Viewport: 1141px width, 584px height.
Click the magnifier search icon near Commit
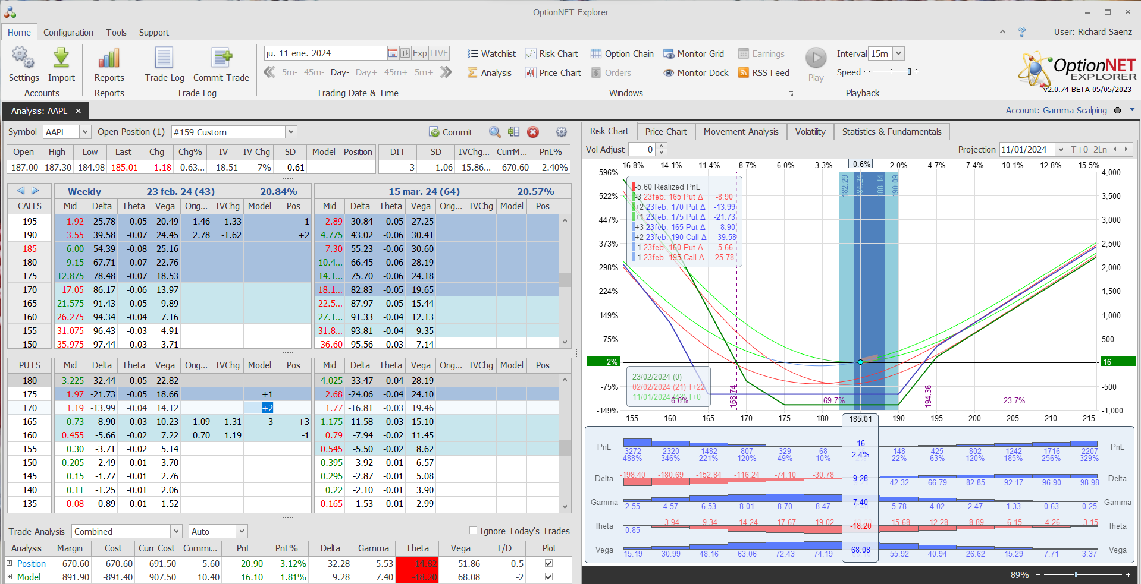tap(494, 132)
